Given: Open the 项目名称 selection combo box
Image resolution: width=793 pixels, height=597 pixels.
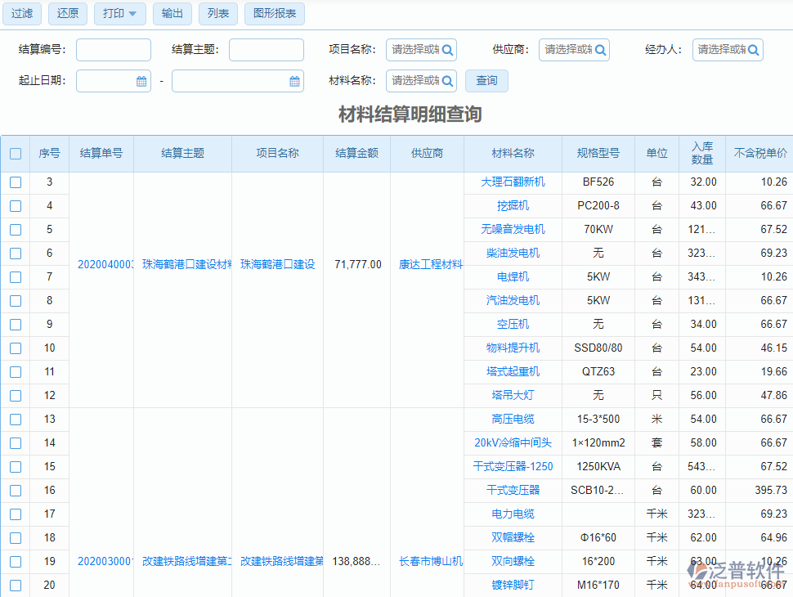Looking at the screenshot, I should [x=415, y=50].
